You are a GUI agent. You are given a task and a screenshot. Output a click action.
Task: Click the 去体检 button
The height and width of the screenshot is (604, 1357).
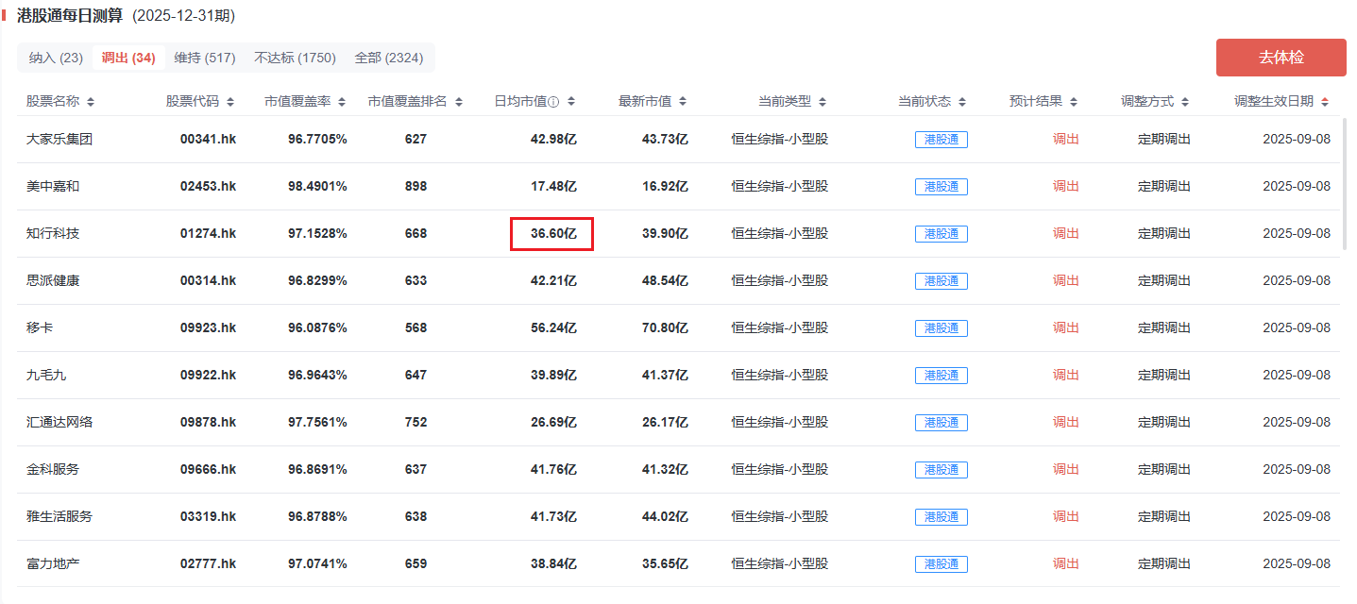coord(1281,58)
